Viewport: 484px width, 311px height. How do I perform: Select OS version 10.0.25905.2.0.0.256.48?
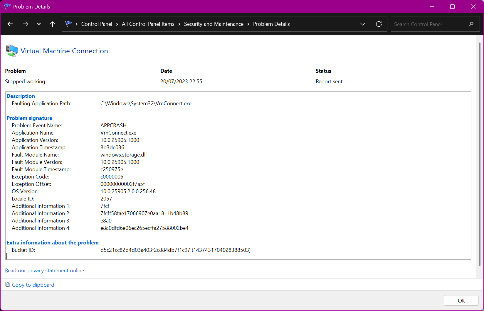(128, 191)
